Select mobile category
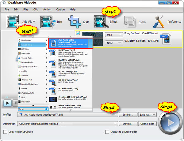Screen dimensions: 184x141 point(33,71)
